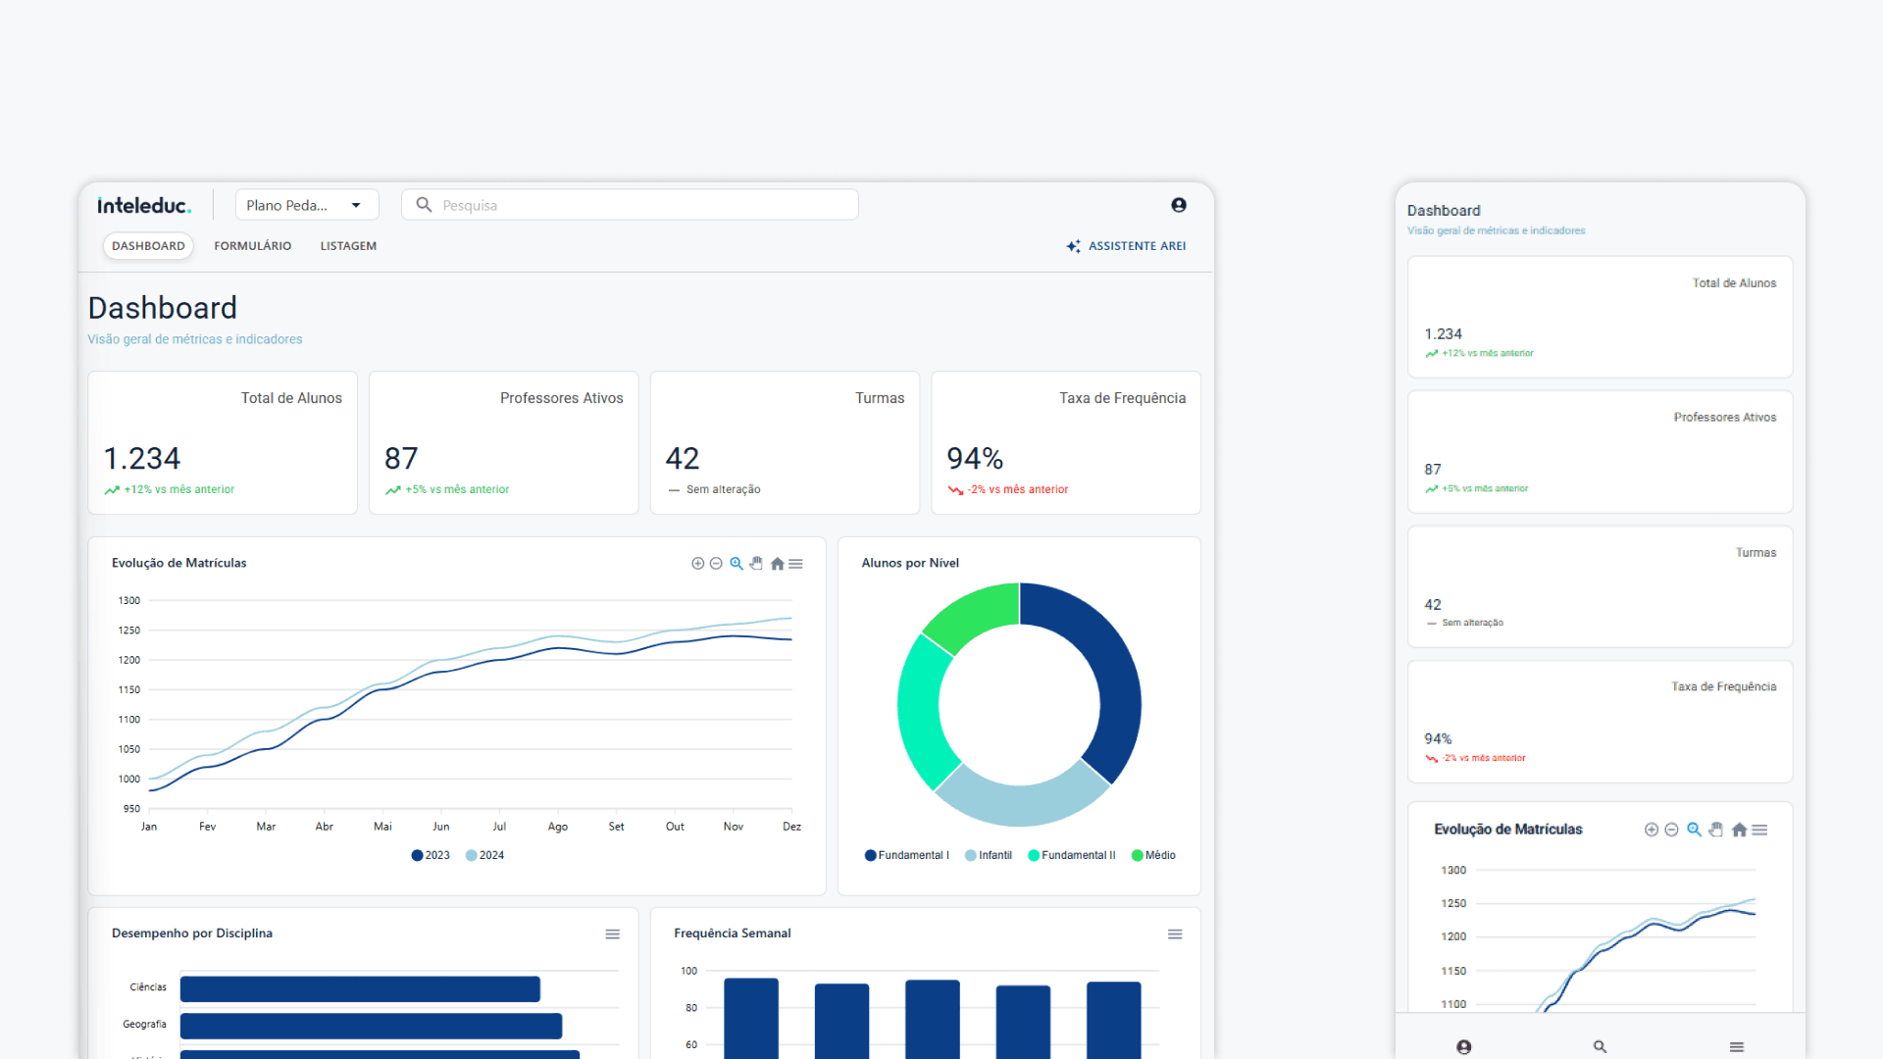
Task: Open the desktop Turmas card
Action: (x=785, y=442)
